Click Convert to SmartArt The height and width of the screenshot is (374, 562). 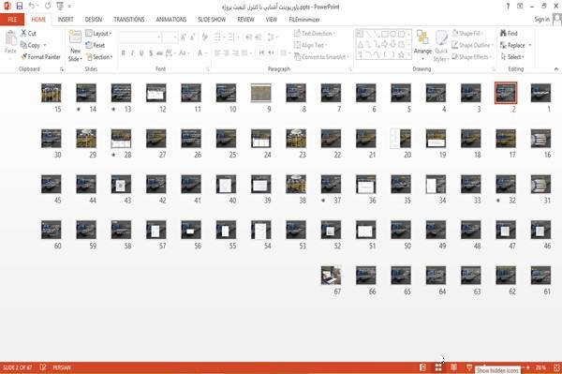click(321, 57)
